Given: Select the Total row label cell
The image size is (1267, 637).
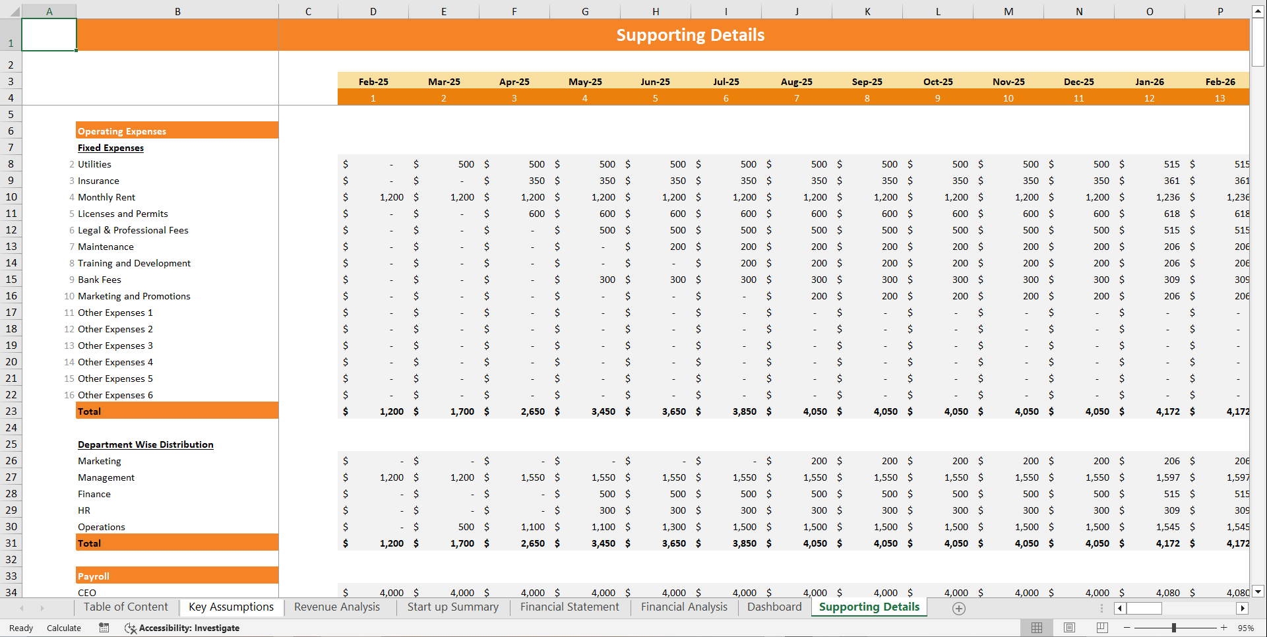Looking at the screenshot, I should [x=90, y=411].
